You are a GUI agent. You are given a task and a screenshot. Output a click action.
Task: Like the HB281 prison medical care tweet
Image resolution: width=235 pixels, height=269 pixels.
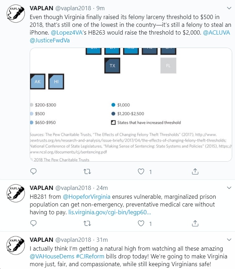pyautogui.click(x=141, y=223)
